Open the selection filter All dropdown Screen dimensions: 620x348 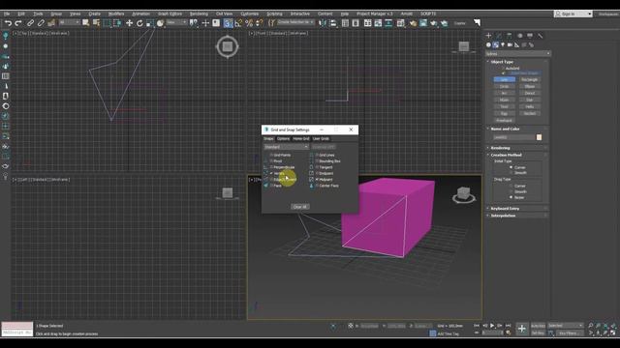coord(69,22)
